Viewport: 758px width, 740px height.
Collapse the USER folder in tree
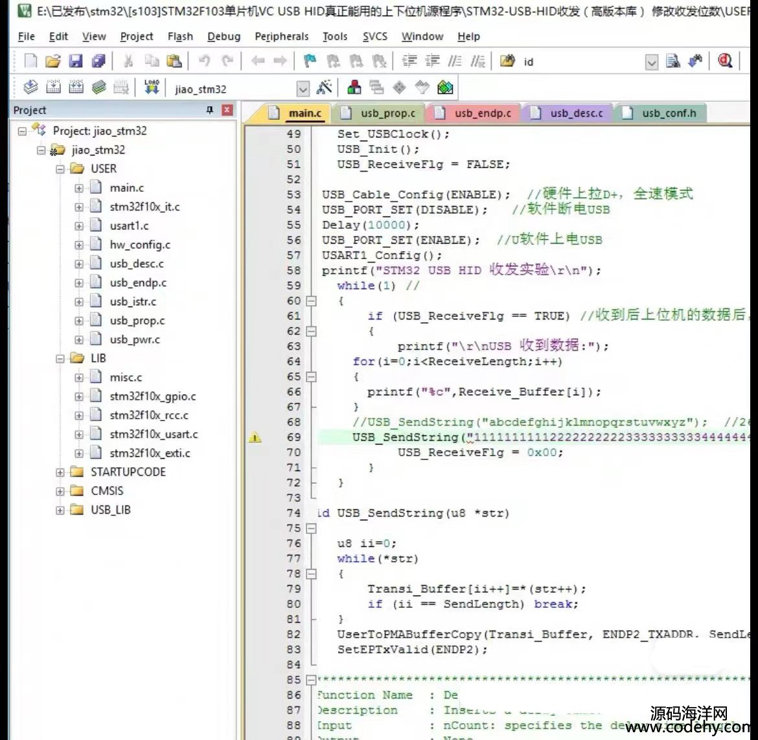click(x=60, y=169)
